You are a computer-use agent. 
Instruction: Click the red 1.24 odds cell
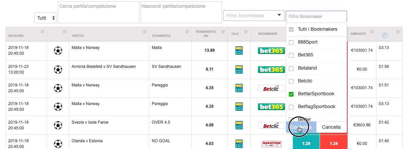[334, 143]
